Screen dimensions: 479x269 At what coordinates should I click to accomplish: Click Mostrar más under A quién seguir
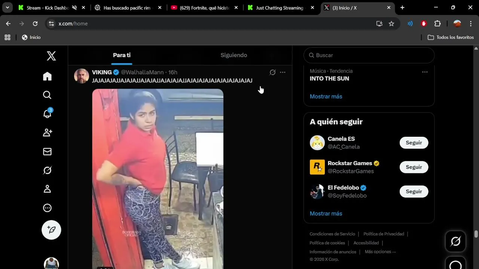coord(326,214)
